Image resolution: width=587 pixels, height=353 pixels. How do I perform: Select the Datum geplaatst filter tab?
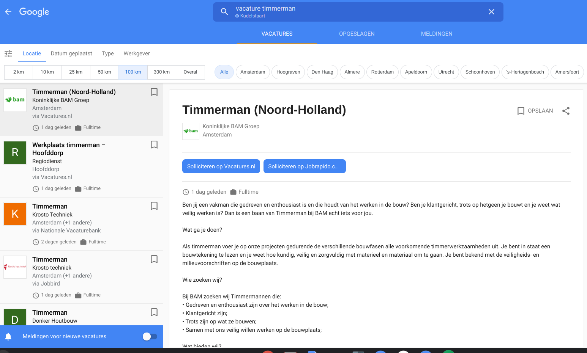click(71, 53)
